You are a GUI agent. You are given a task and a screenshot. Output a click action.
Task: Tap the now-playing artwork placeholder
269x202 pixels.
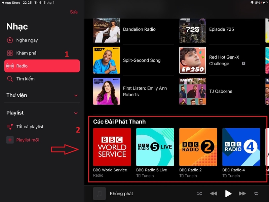click(x=99, y=194)
